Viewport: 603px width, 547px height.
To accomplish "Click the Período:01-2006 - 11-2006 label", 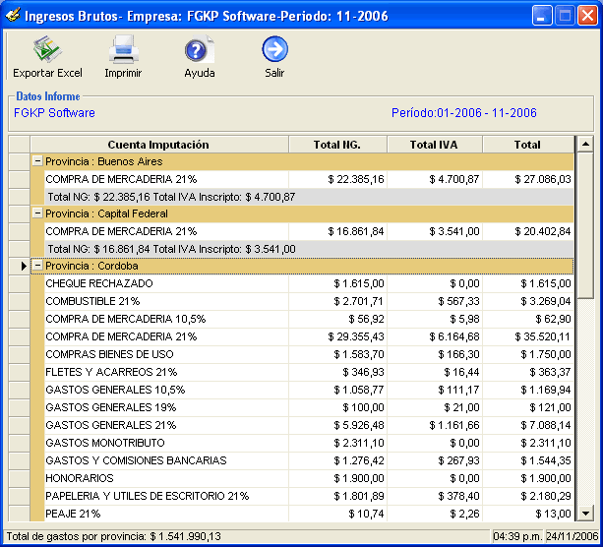I will tap(463, 113).
